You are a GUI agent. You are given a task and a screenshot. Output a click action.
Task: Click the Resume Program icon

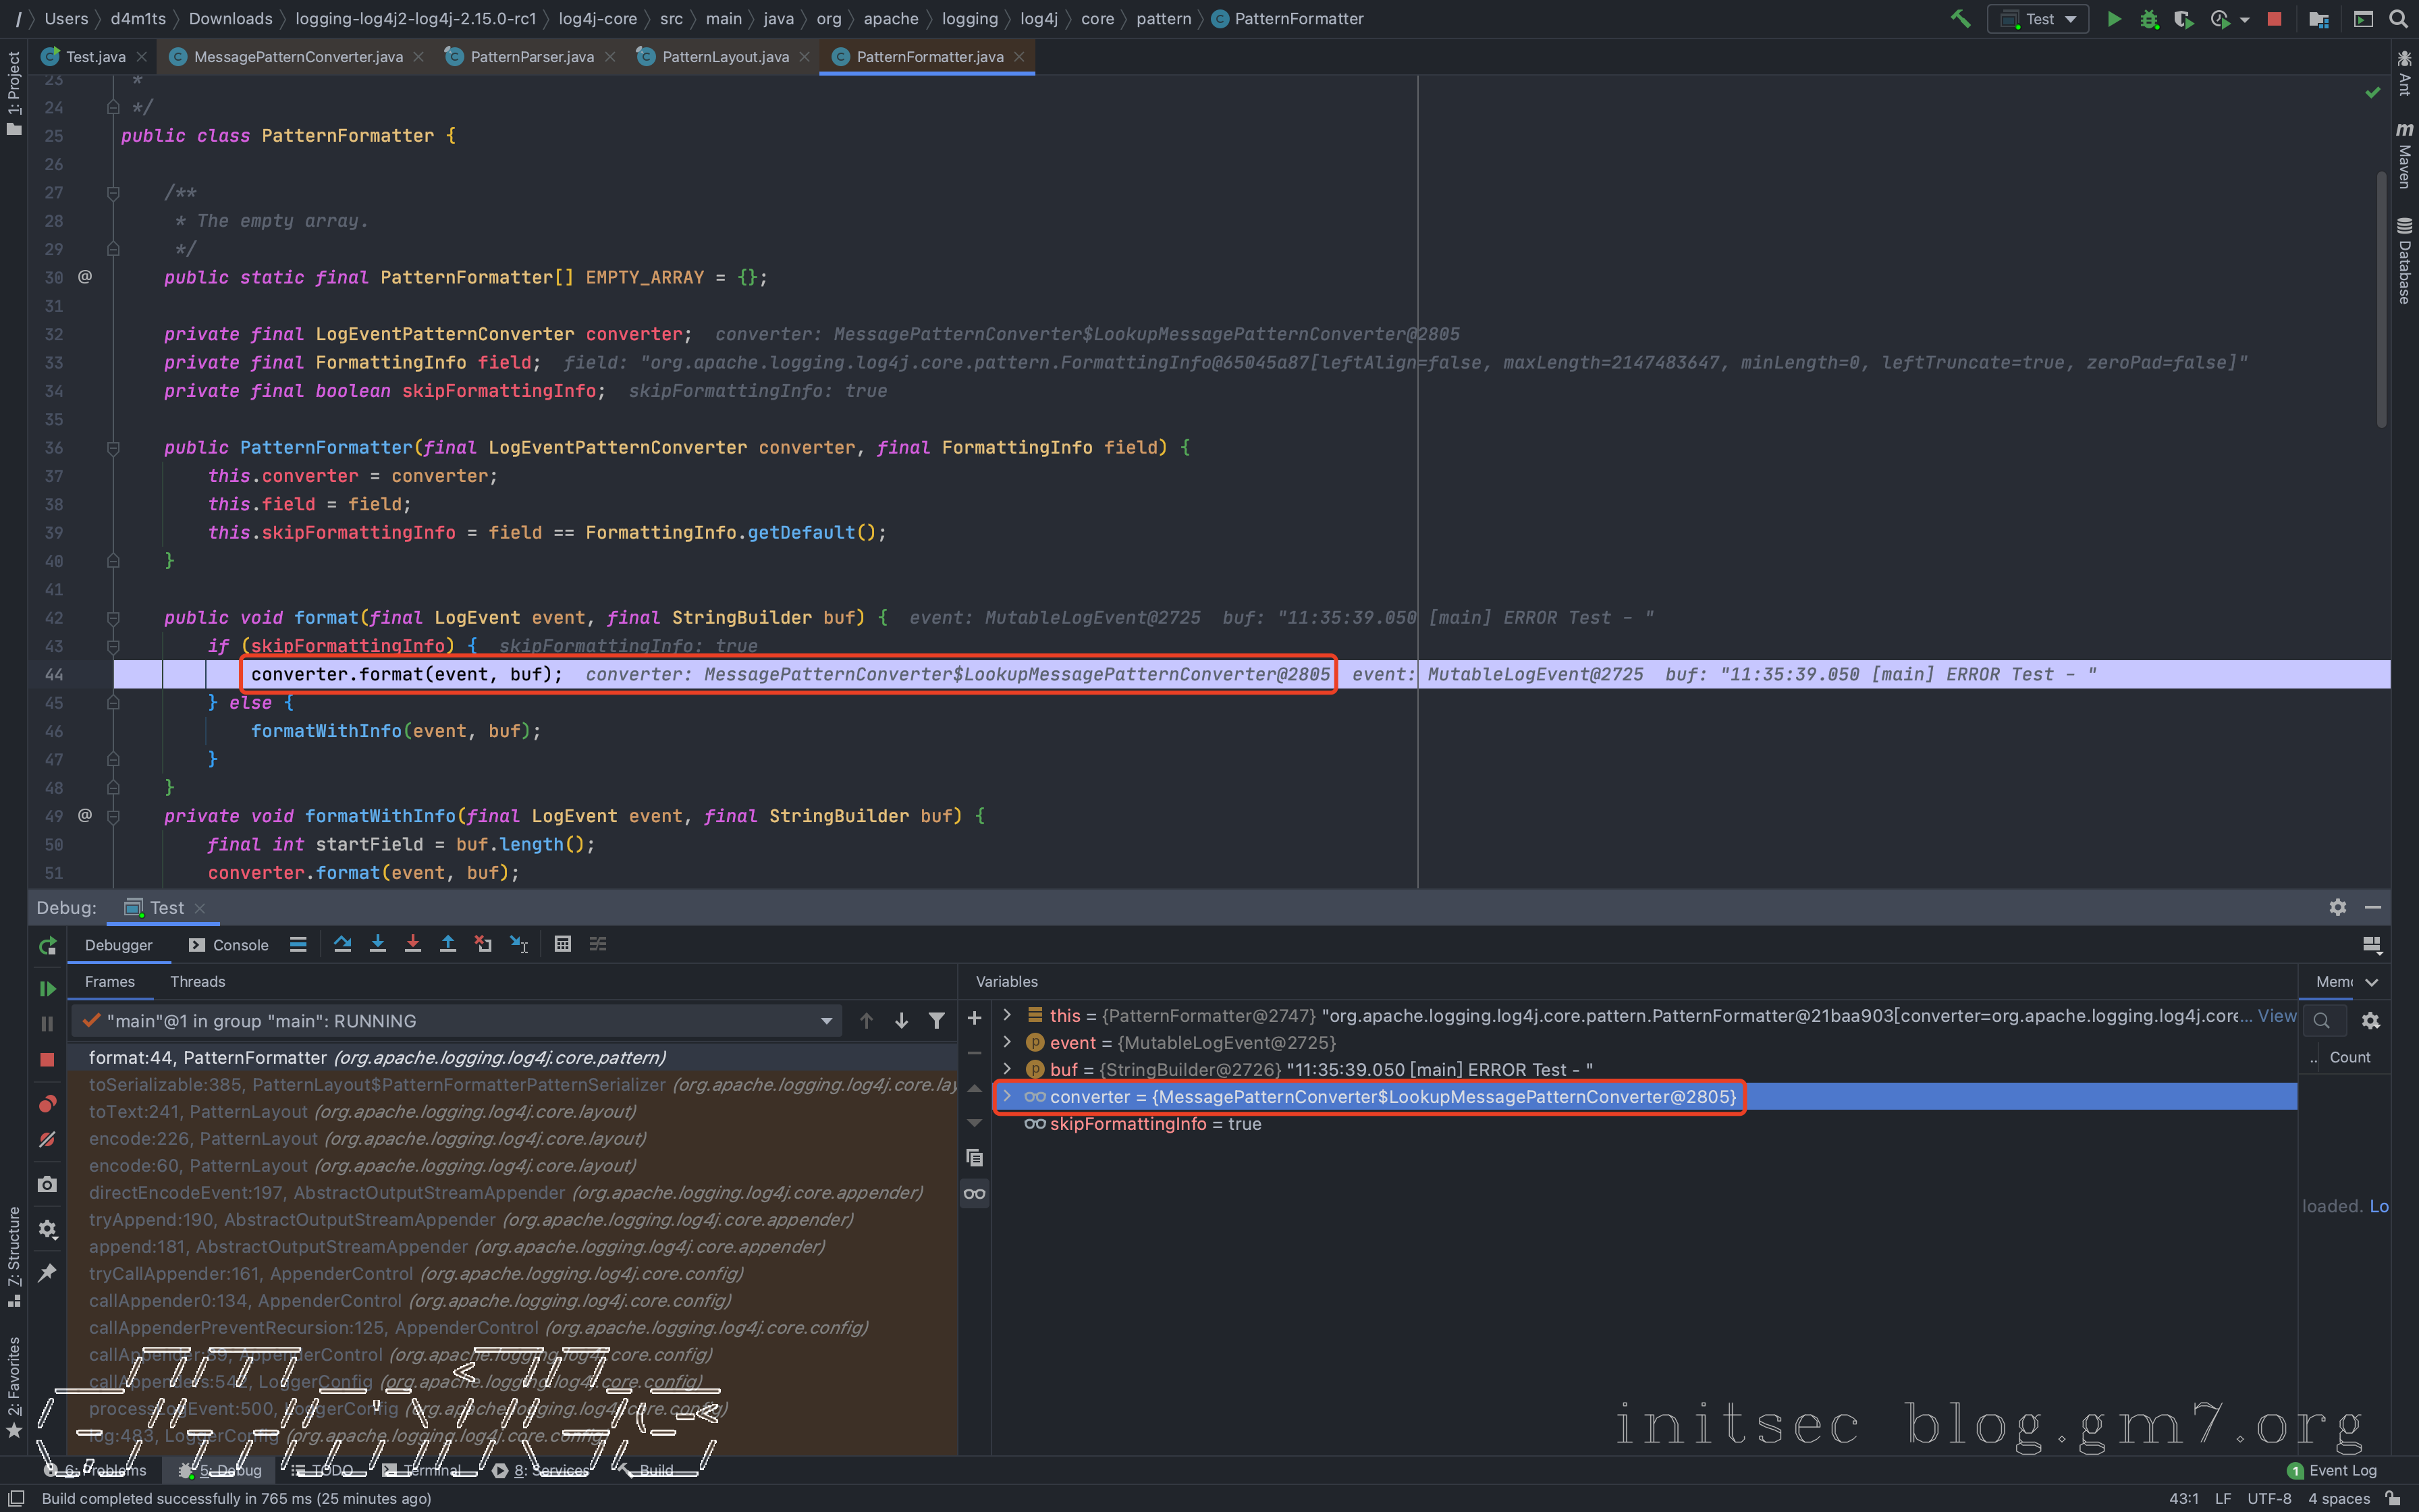tap(47, 988)
